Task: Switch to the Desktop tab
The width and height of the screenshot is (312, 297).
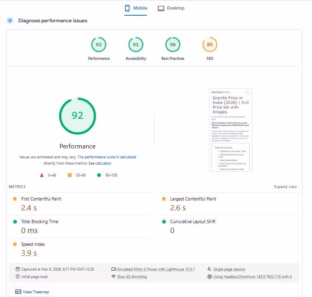Action: (171, 8)
